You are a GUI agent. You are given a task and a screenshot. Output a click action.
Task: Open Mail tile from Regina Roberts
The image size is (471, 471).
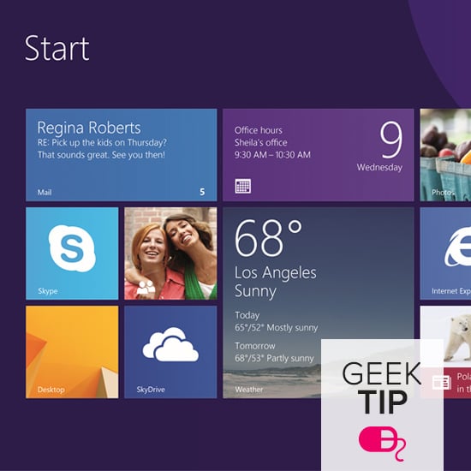(122, 155)
